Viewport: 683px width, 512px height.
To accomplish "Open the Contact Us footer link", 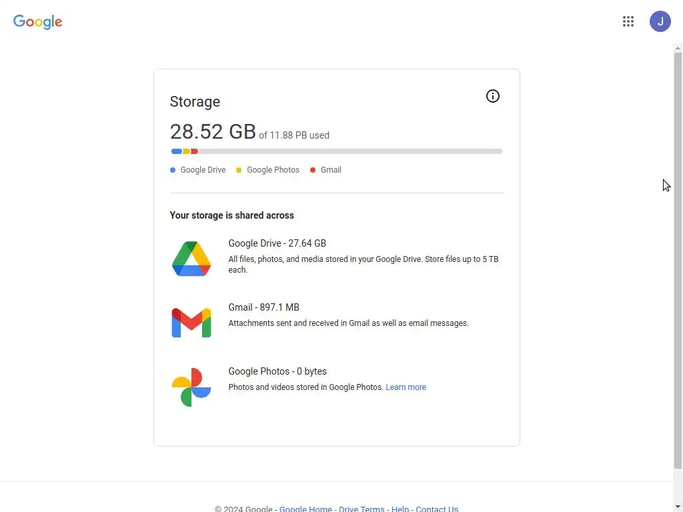I will pyautogui.click(x=437, y=509).
